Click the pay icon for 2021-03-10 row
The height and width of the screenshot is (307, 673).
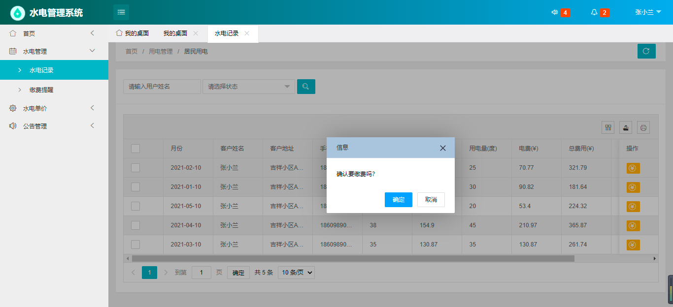click(633, 245)
